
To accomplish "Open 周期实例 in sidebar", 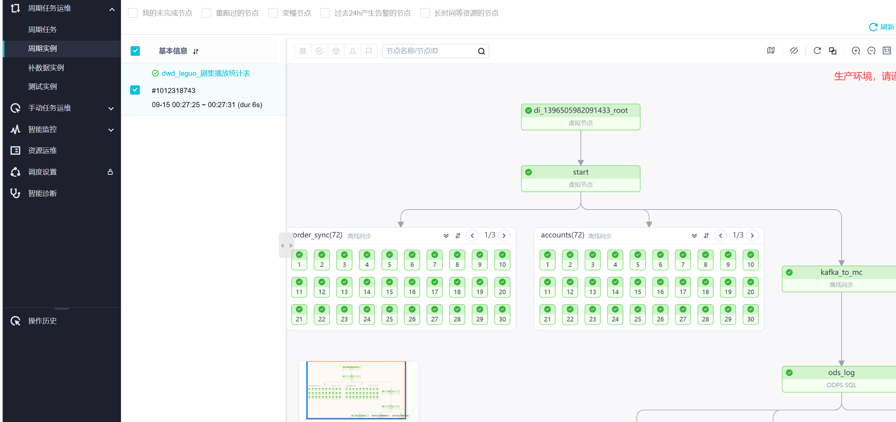I will [x=42, y=48].
